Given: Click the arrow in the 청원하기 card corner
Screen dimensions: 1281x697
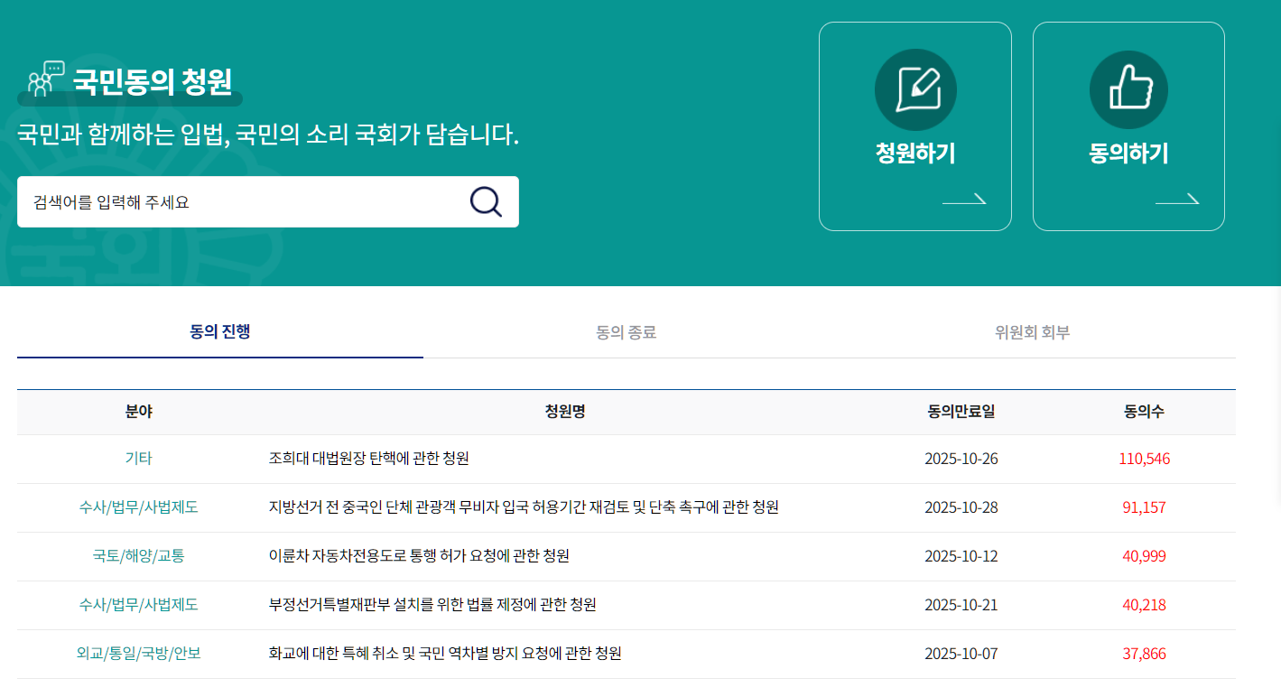Looking at the screenshot, I should 964,200.
